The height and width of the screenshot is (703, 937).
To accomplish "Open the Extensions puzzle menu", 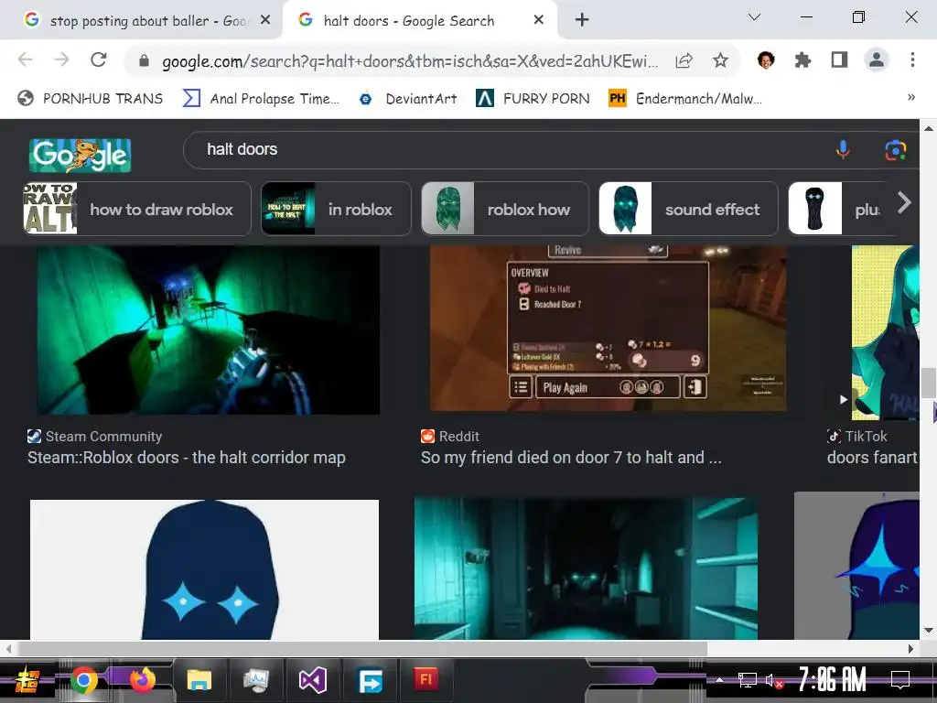I will click(802, 59).
